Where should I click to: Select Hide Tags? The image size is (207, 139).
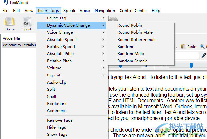coord(71,127)
